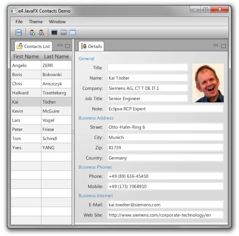Viewport: 239px width, 236px height.
Task: Click the Mobile number field
Action: (165, 186)
